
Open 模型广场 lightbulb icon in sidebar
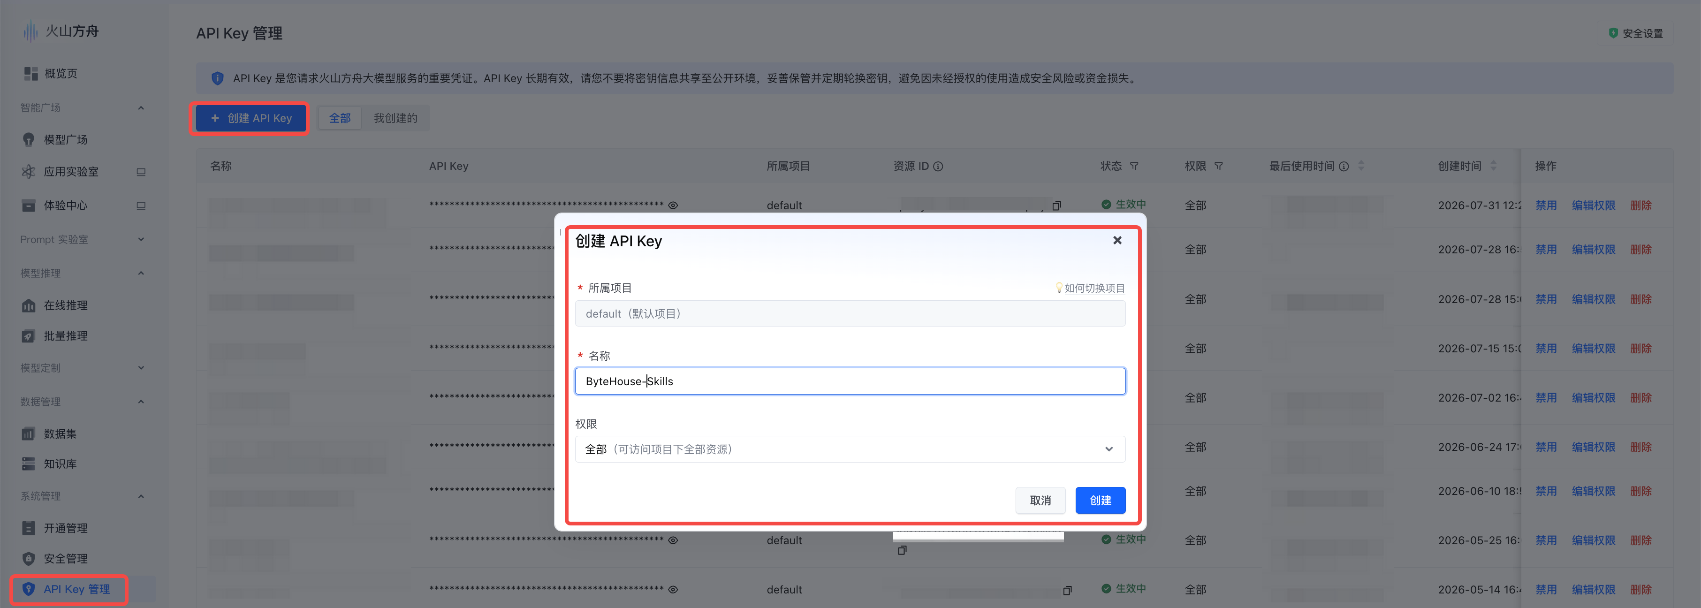29,139
